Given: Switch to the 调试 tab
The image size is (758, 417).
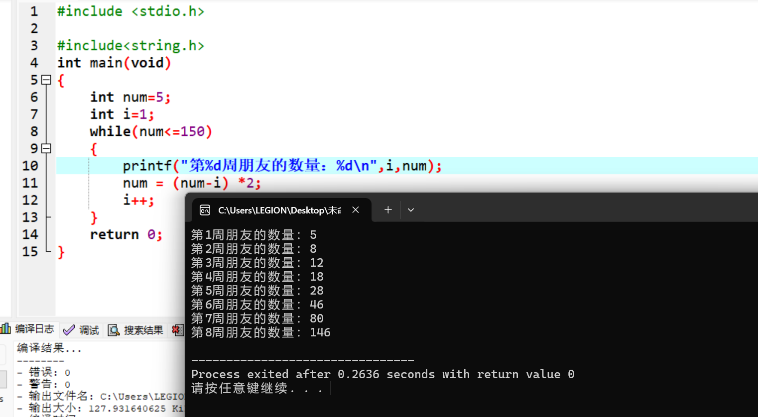Looking at the screenshot, I should [x=82, y=330].
